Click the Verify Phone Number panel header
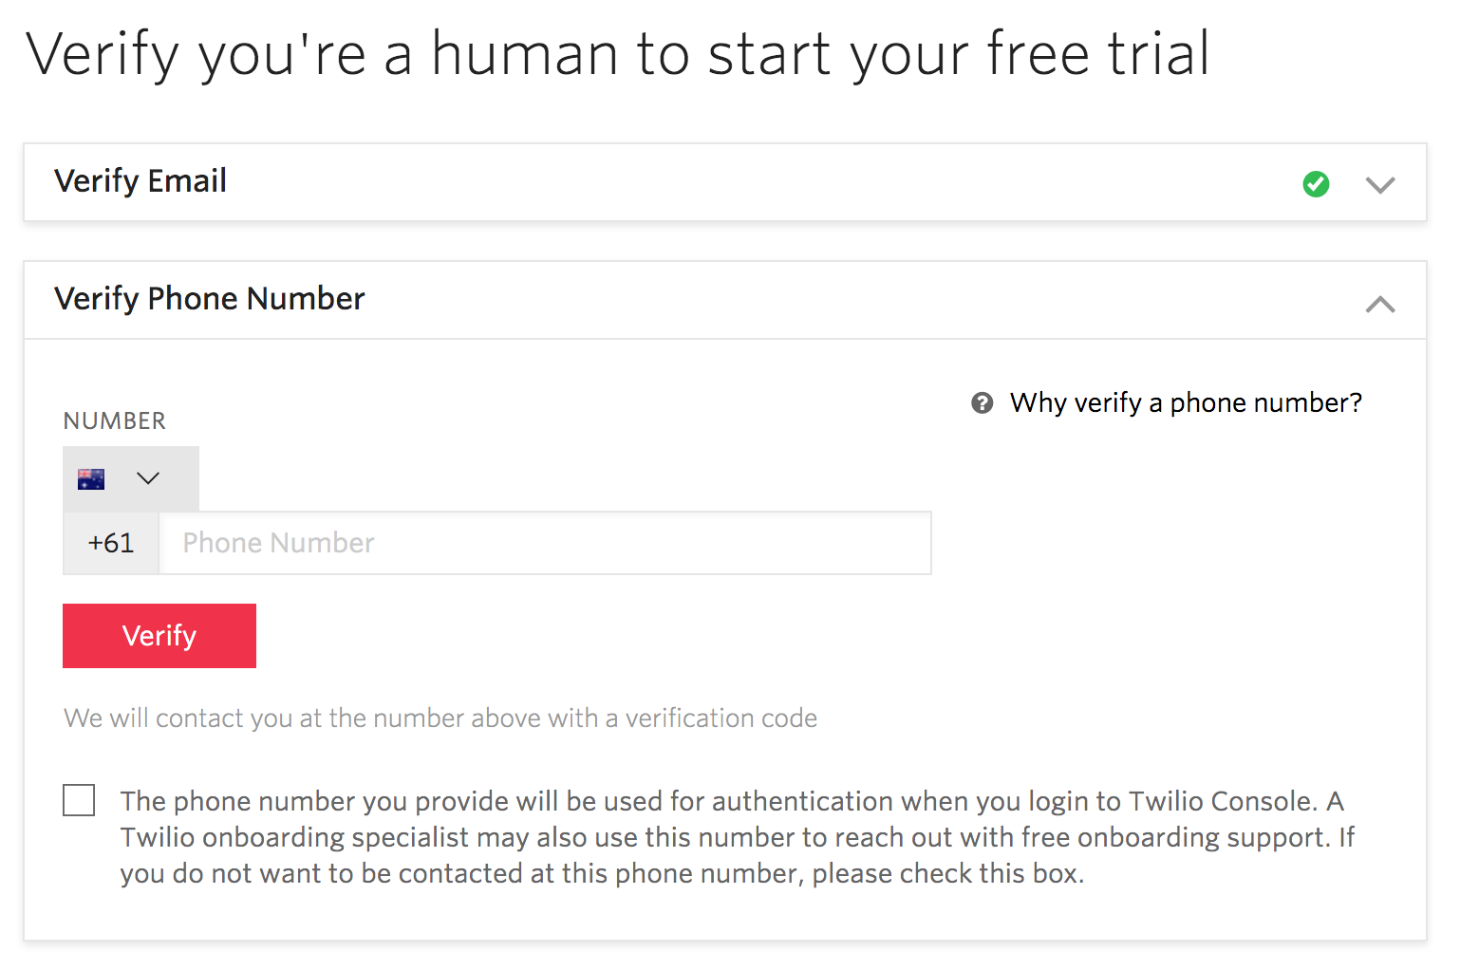Screen dimensions: 1460x970 (x=725, y=300)
